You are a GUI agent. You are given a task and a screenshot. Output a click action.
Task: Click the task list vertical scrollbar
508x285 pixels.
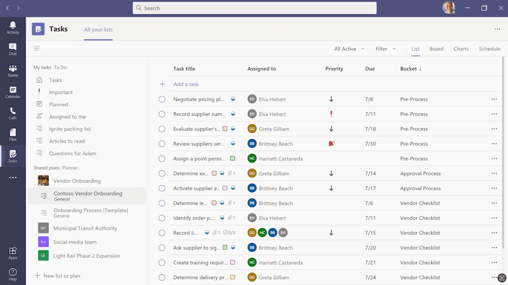point(503,152)
